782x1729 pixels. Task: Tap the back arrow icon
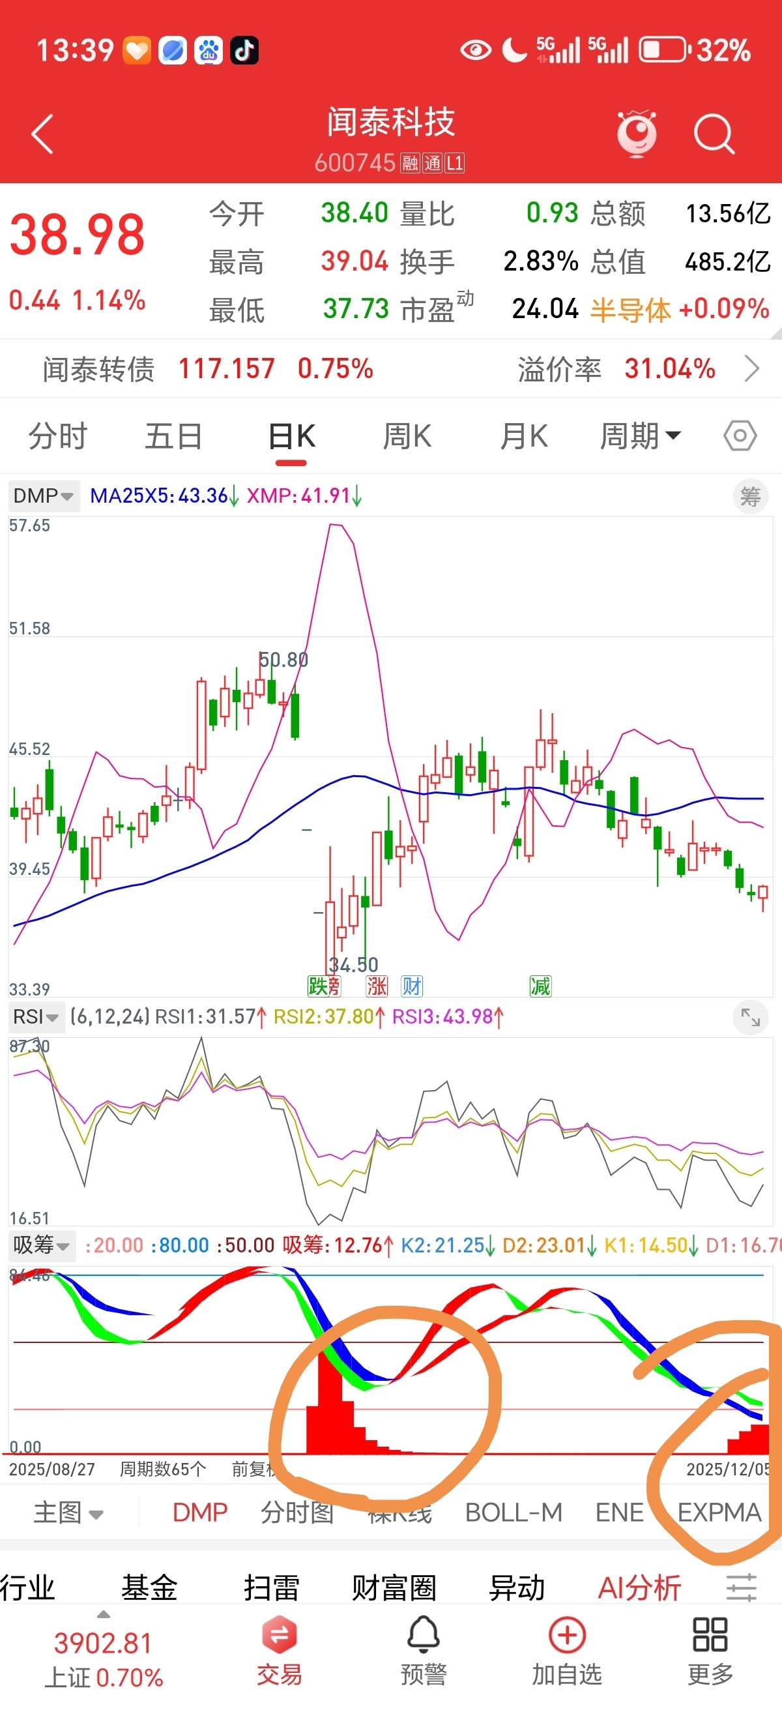point(42,134)
